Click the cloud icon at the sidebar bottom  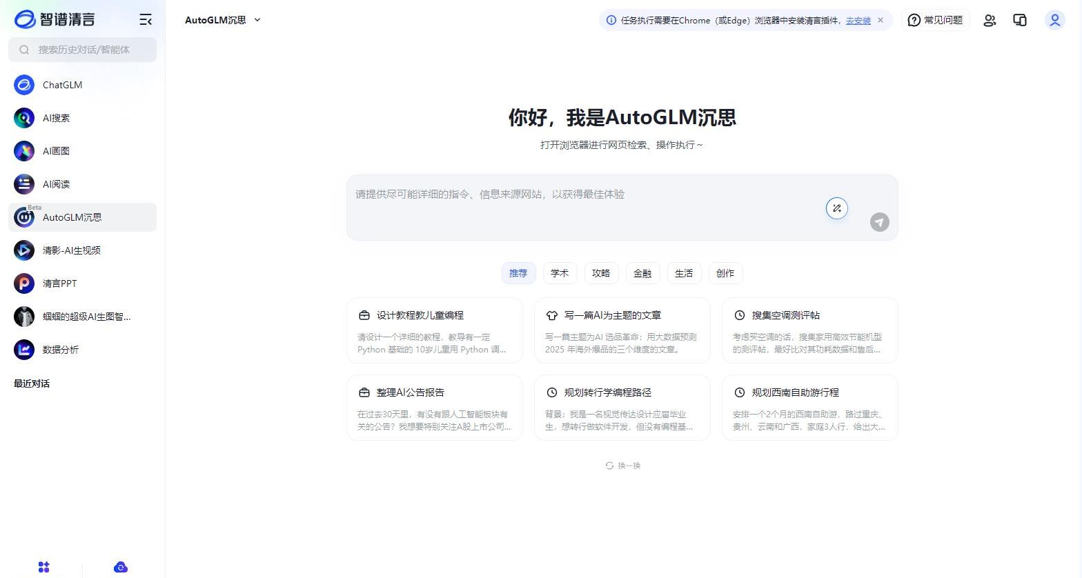point(121,567)
